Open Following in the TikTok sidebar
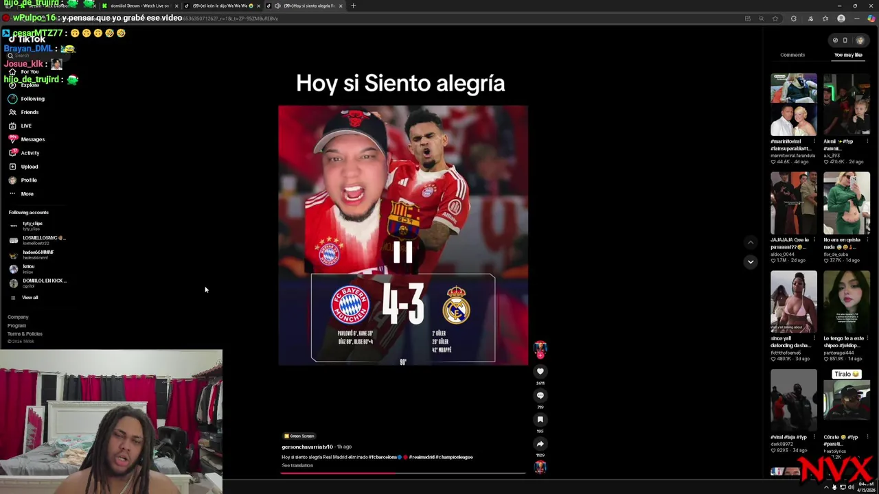This screenshot has width=879, height=494. (27, 99)
